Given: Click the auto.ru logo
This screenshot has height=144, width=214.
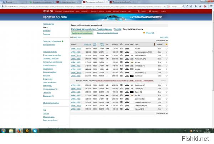Looking at the screenshot, I should tap(48, 11).
